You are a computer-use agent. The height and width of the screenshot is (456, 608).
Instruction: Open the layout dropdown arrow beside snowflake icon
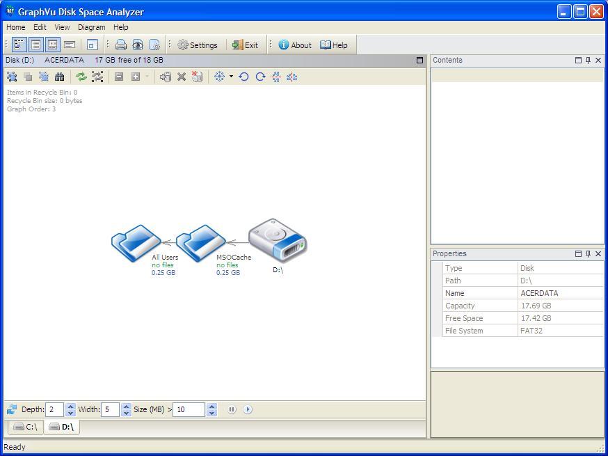[231, 77]
